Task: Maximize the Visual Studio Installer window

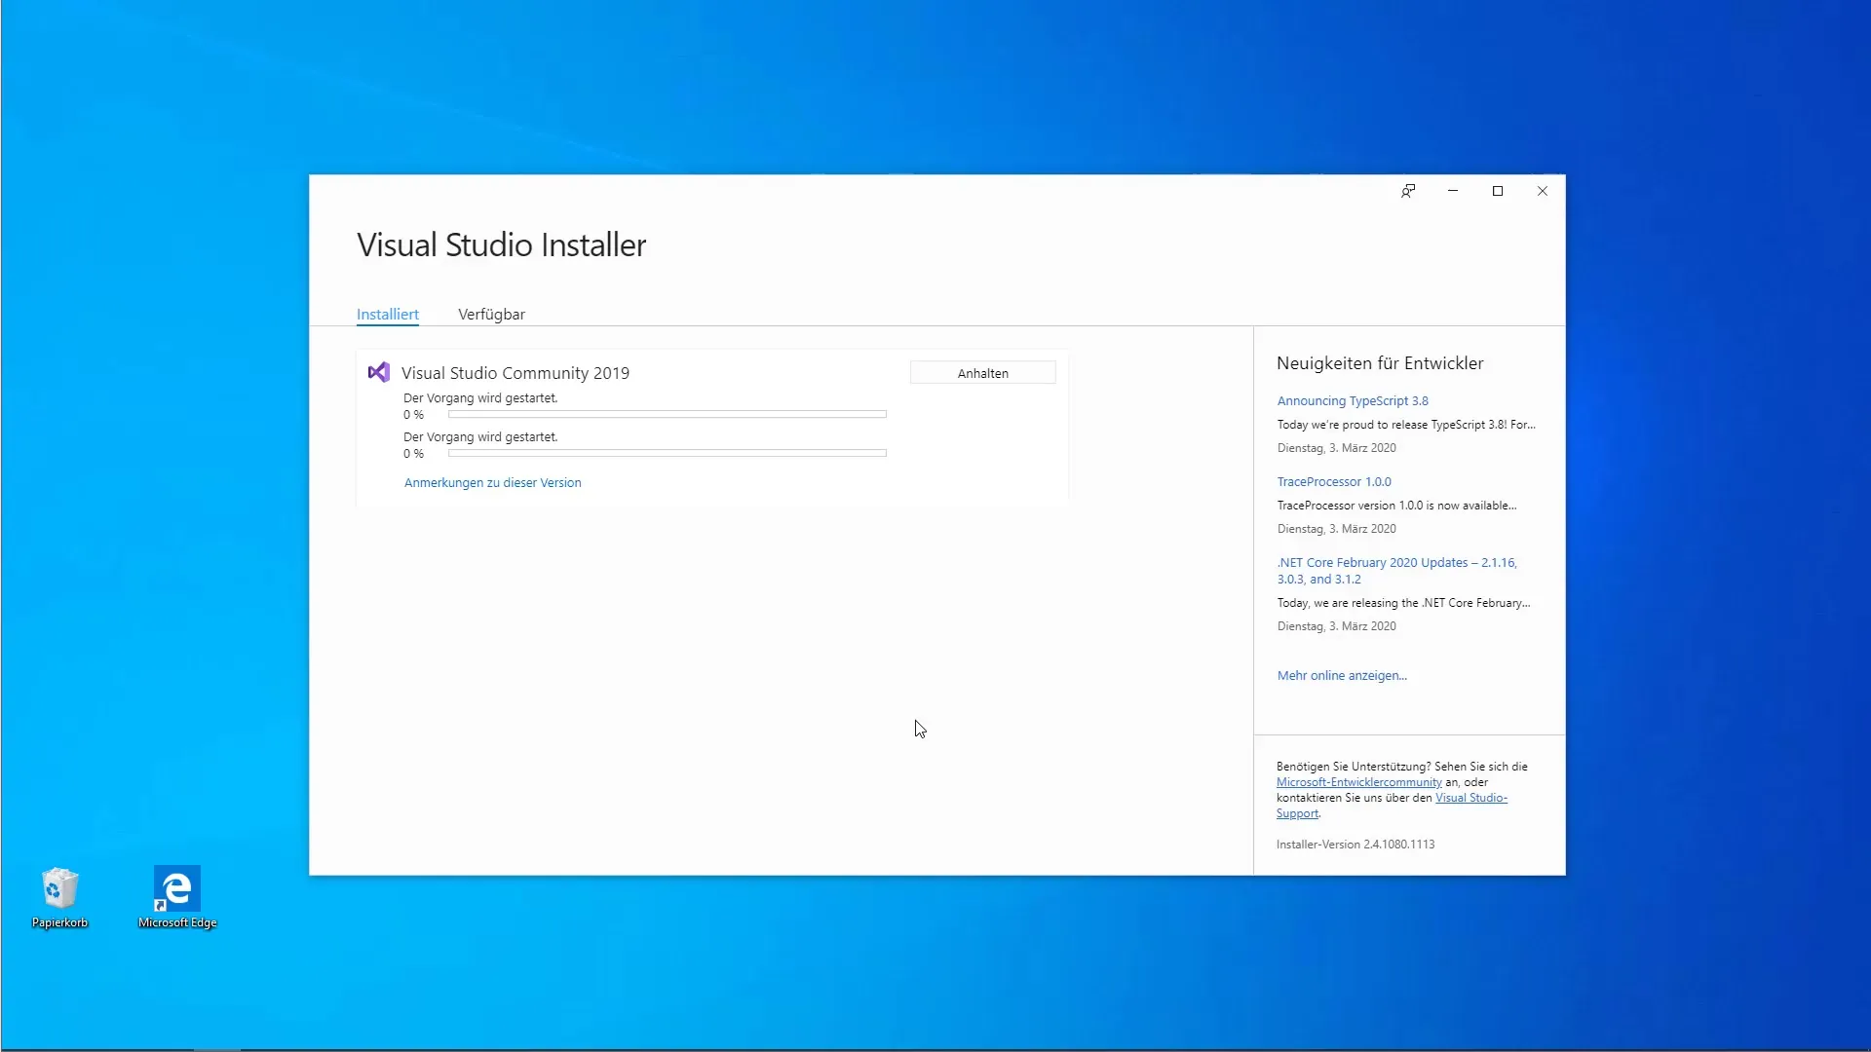Action: (1498, 191)
